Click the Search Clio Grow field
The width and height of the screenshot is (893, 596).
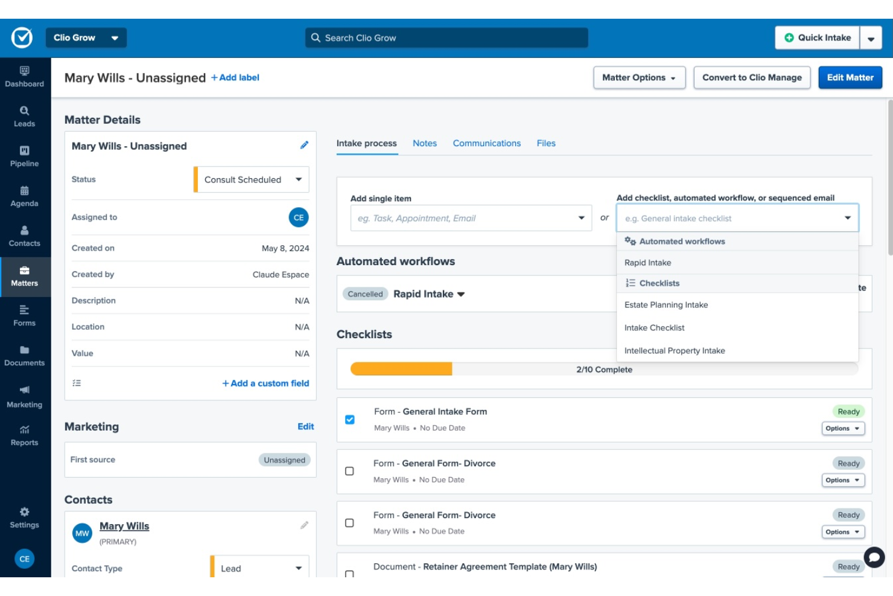(446, 37)
